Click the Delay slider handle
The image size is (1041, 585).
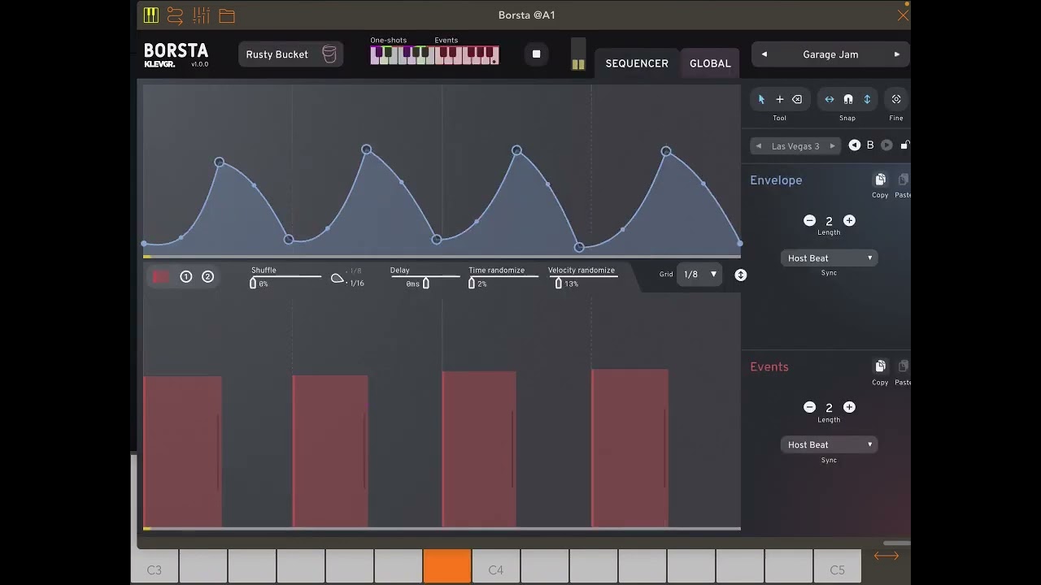425,284
